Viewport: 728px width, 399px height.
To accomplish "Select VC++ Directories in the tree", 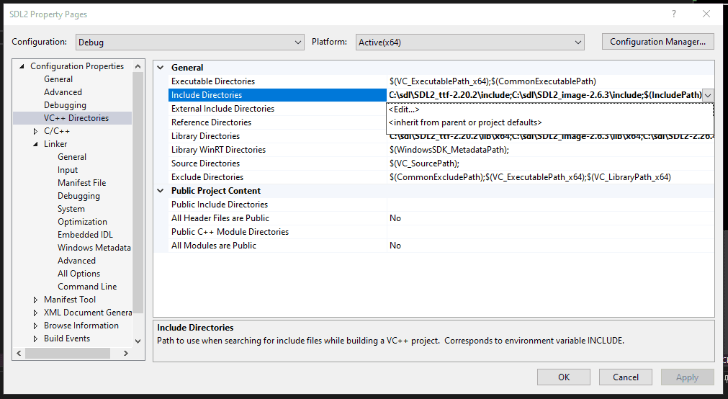I will click(x=76, y=118).
